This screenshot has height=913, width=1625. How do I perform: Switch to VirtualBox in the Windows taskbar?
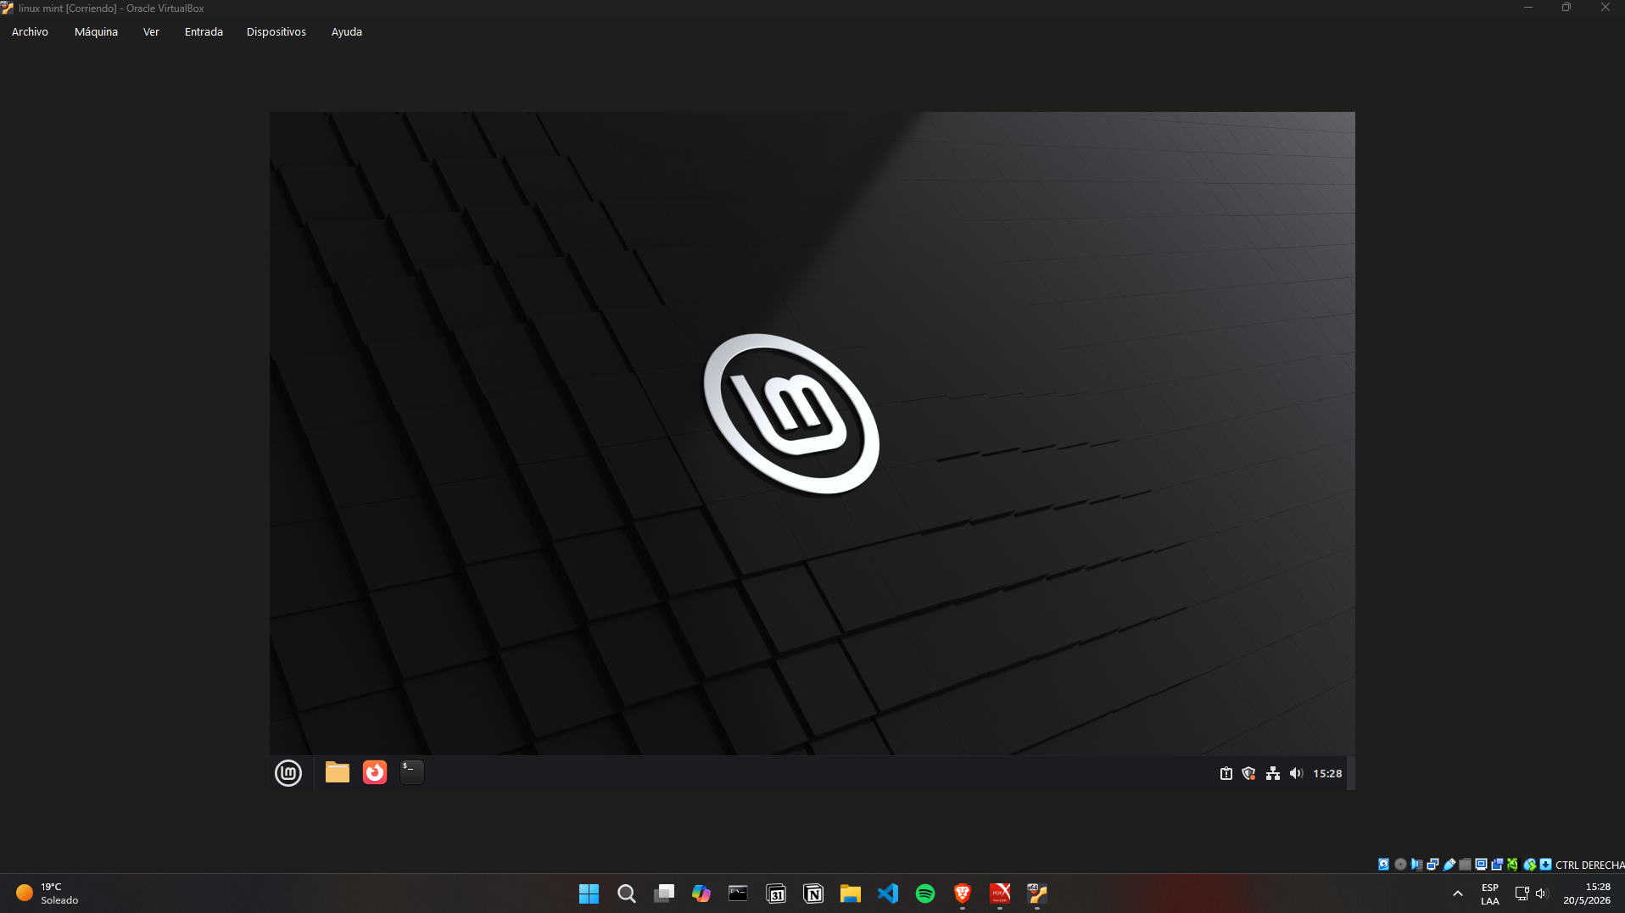click(1037, 894)
